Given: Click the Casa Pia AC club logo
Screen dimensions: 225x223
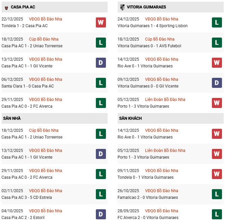Looking at the screenshot, I should (x=6, y=7).
